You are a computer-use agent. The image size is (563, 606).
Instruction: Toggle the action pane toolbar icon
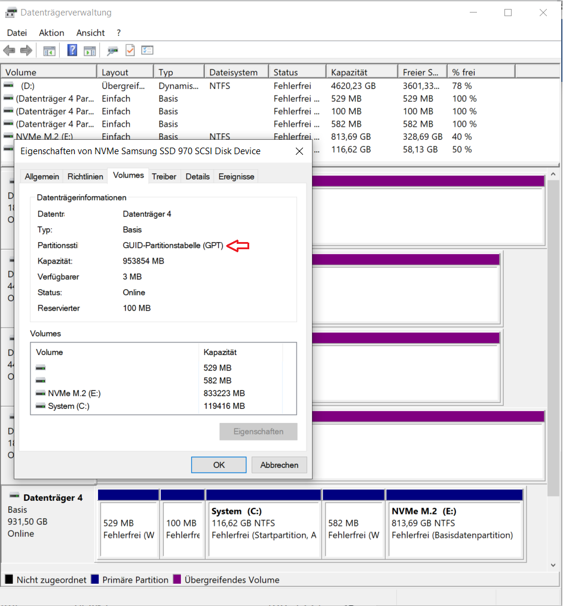pyautogui.click(x=90, y=51)
